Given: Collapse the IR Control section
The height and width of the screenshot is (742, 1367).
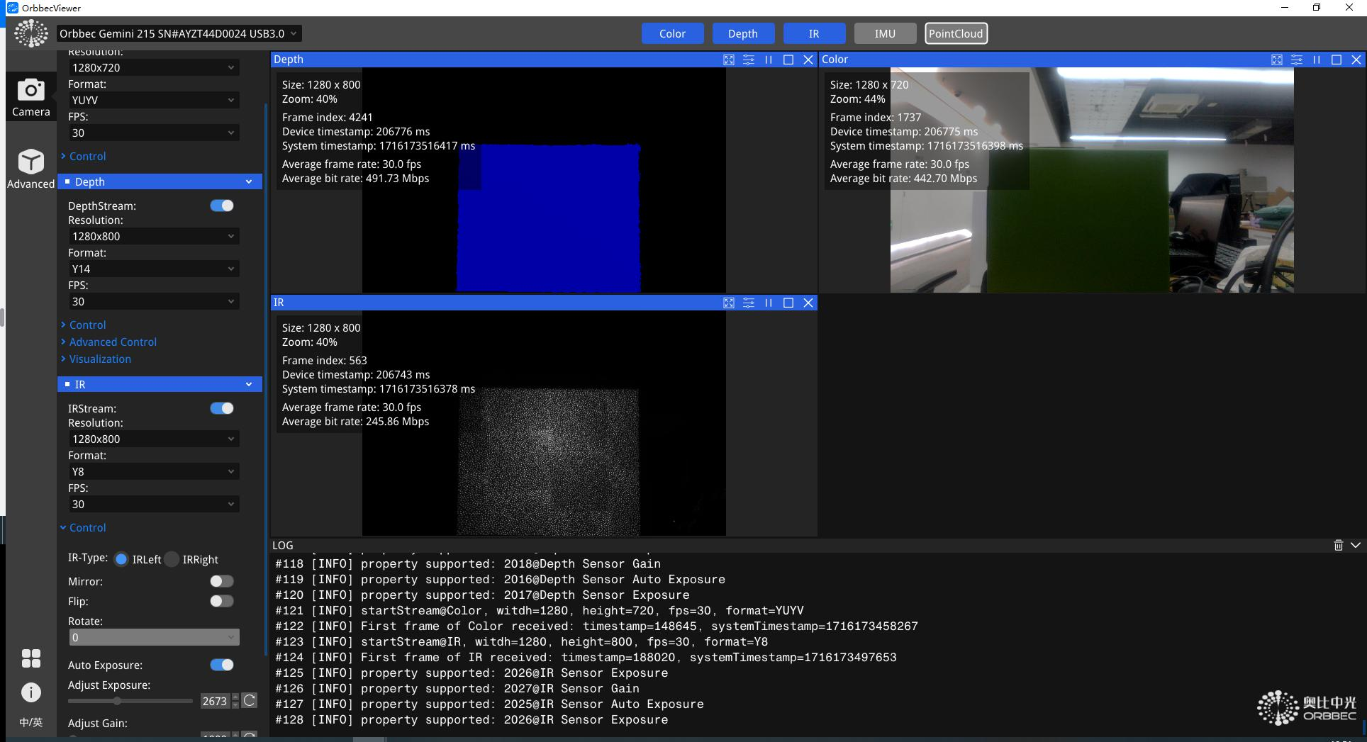Looking at the screenshot, I should tap(87, 527).
